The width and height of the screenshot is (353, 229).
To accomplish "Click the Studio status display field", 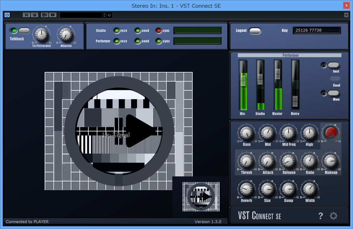I will tap(198, 31).
